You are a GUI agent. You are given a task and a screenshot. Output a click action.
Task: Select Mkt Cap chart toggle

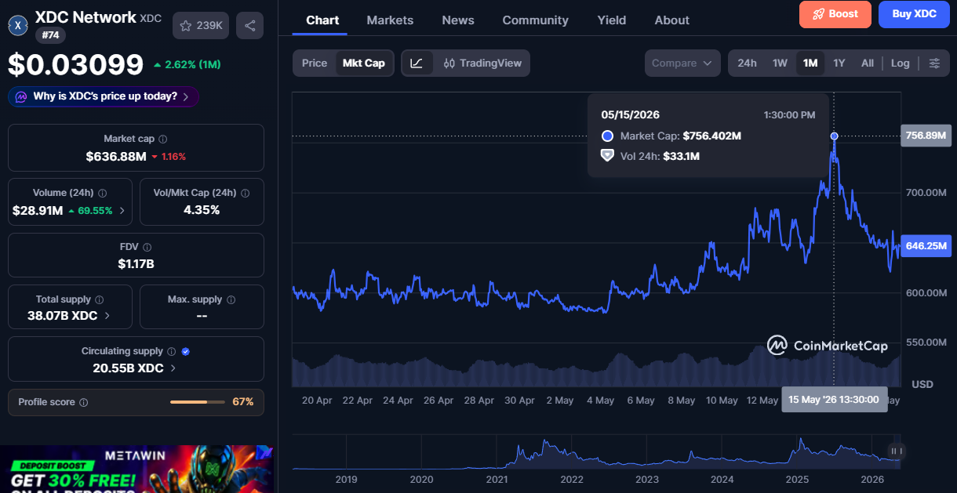click(x=364, y=63)
